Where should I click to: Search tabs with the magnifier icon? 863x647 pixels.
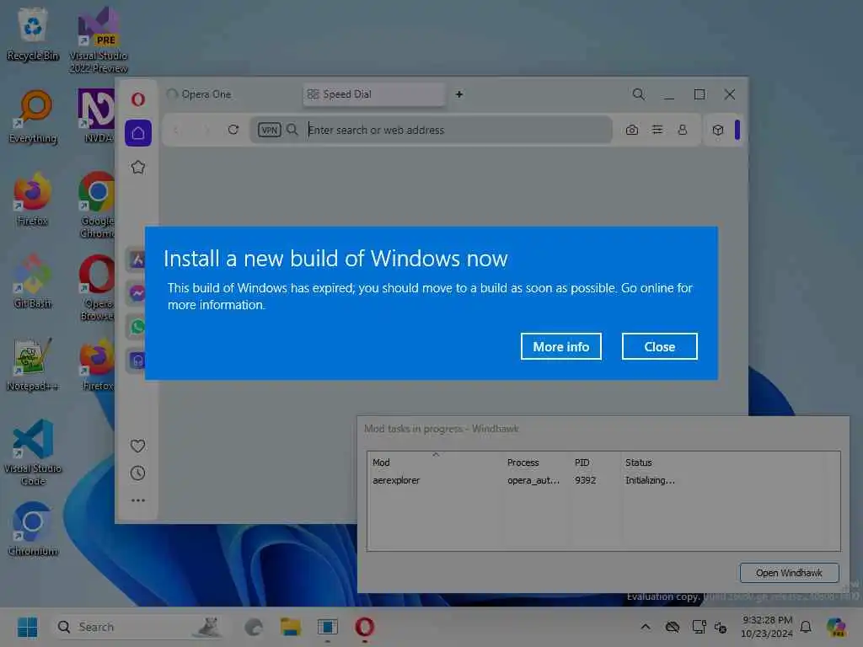(639, 94)
